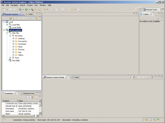Open the Properties view menu triangle
Viewport: 165px width, 123px height.
pos(40,96)
